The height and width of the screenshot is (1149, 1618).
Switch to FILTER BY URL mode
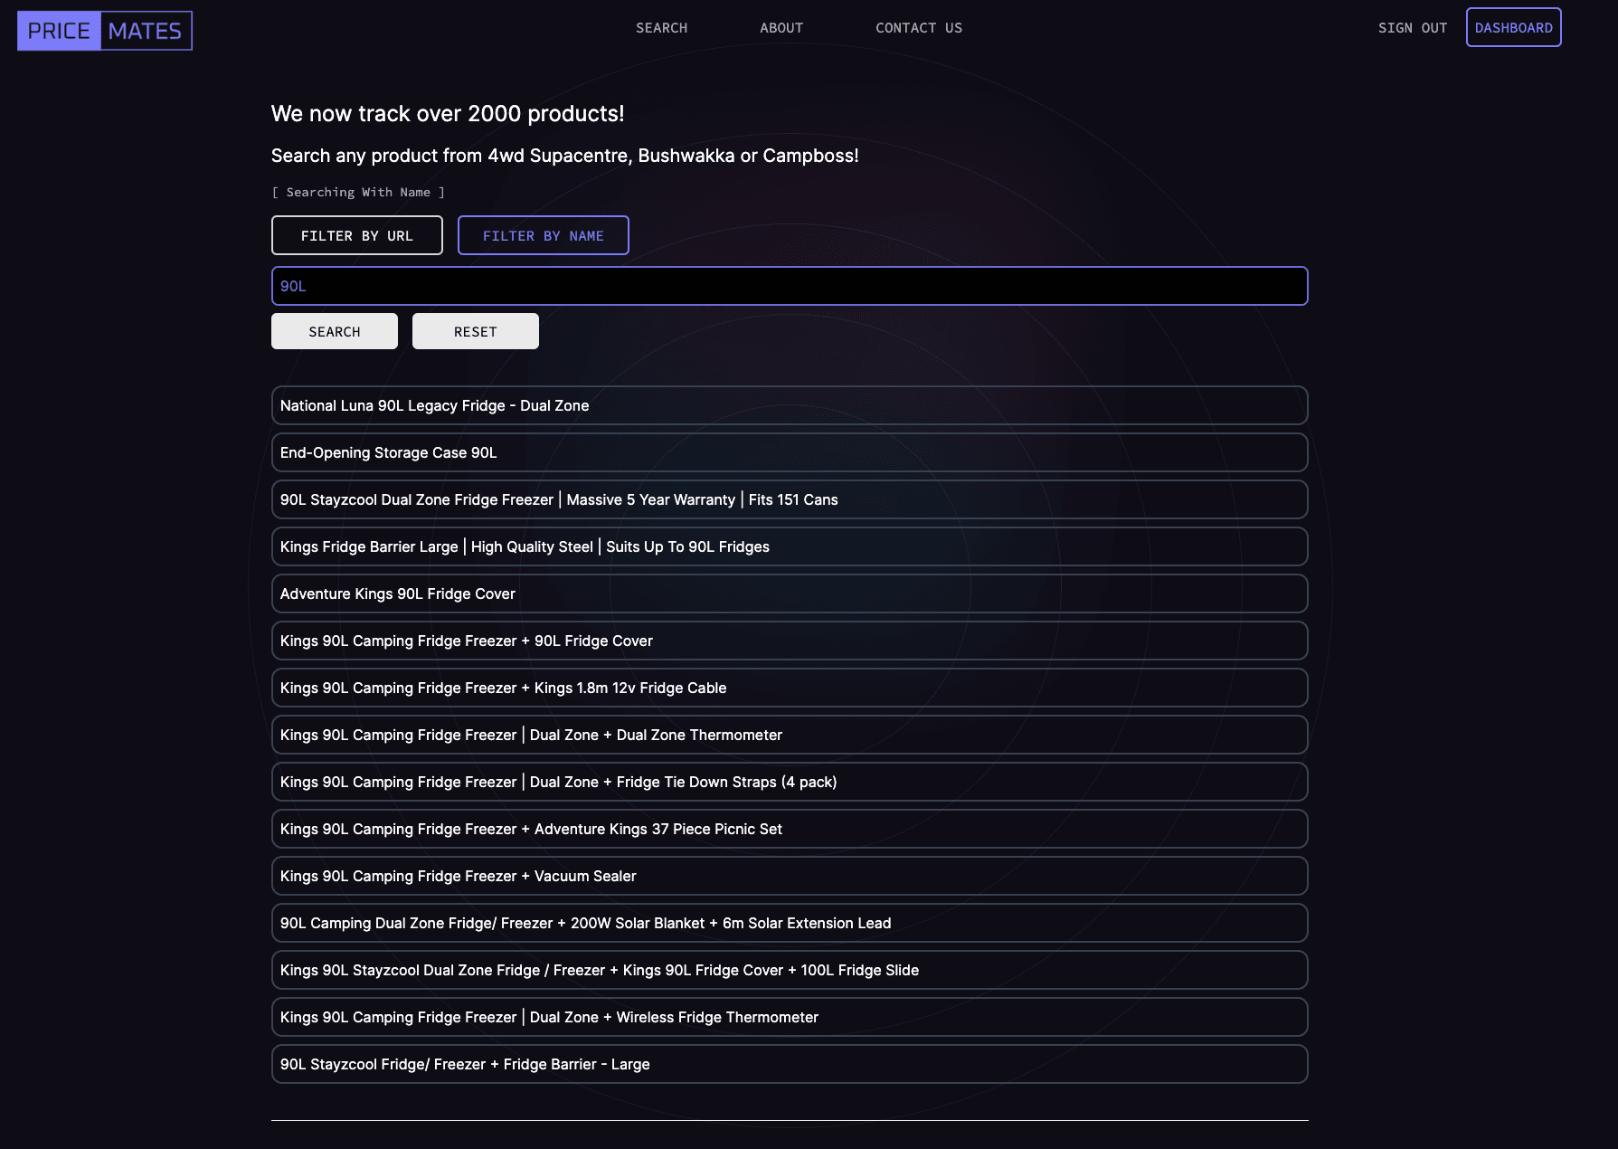(x=356, y=235)
